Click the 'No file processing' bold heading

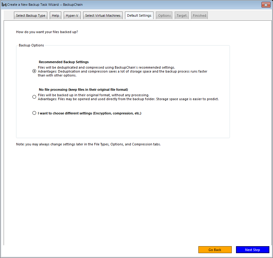tap(83, 90)
